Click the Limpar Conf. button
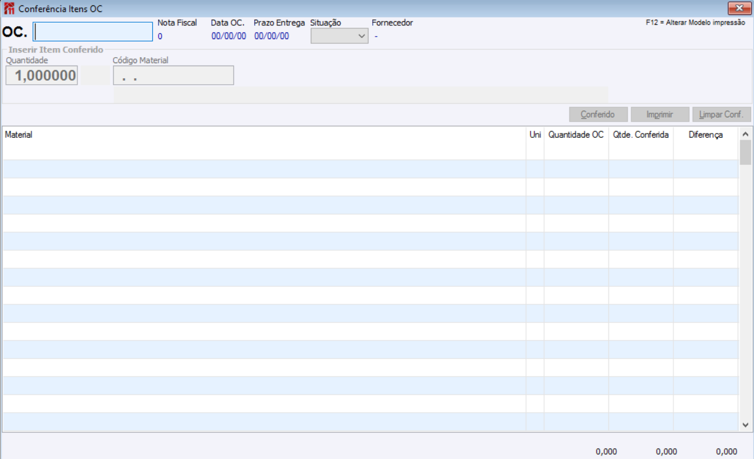This screenshot has height=459, width=754. click(722, 114)
